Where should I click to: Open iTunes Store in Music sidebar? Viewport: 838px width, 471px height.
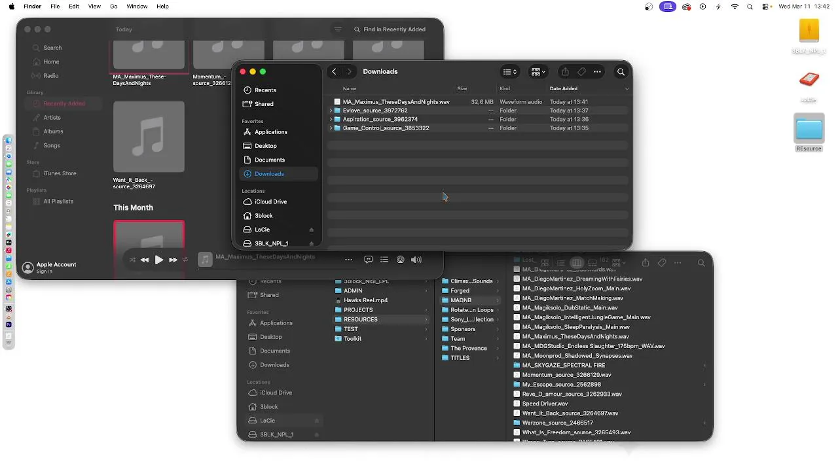60,173
